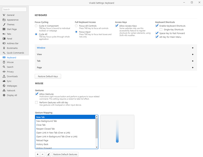Select Reload Page gesture
Image resolution: width=203 pixels, height=157 pixels.
[x=65, y=140]
